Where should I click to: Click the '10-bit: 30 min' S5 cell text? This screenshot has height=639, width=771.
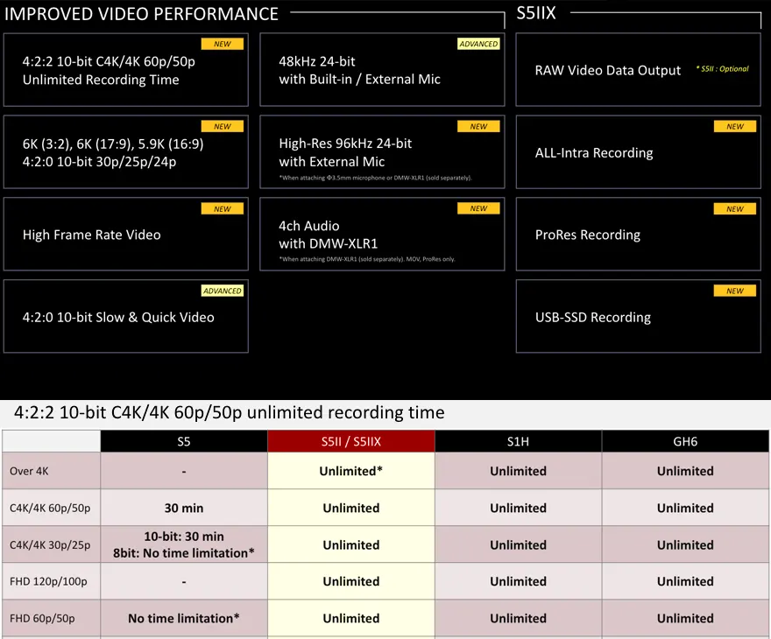click(x=184, y=537)
